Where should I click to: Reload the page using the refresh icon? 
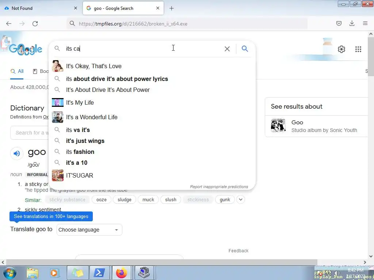(x=35, y=24)
